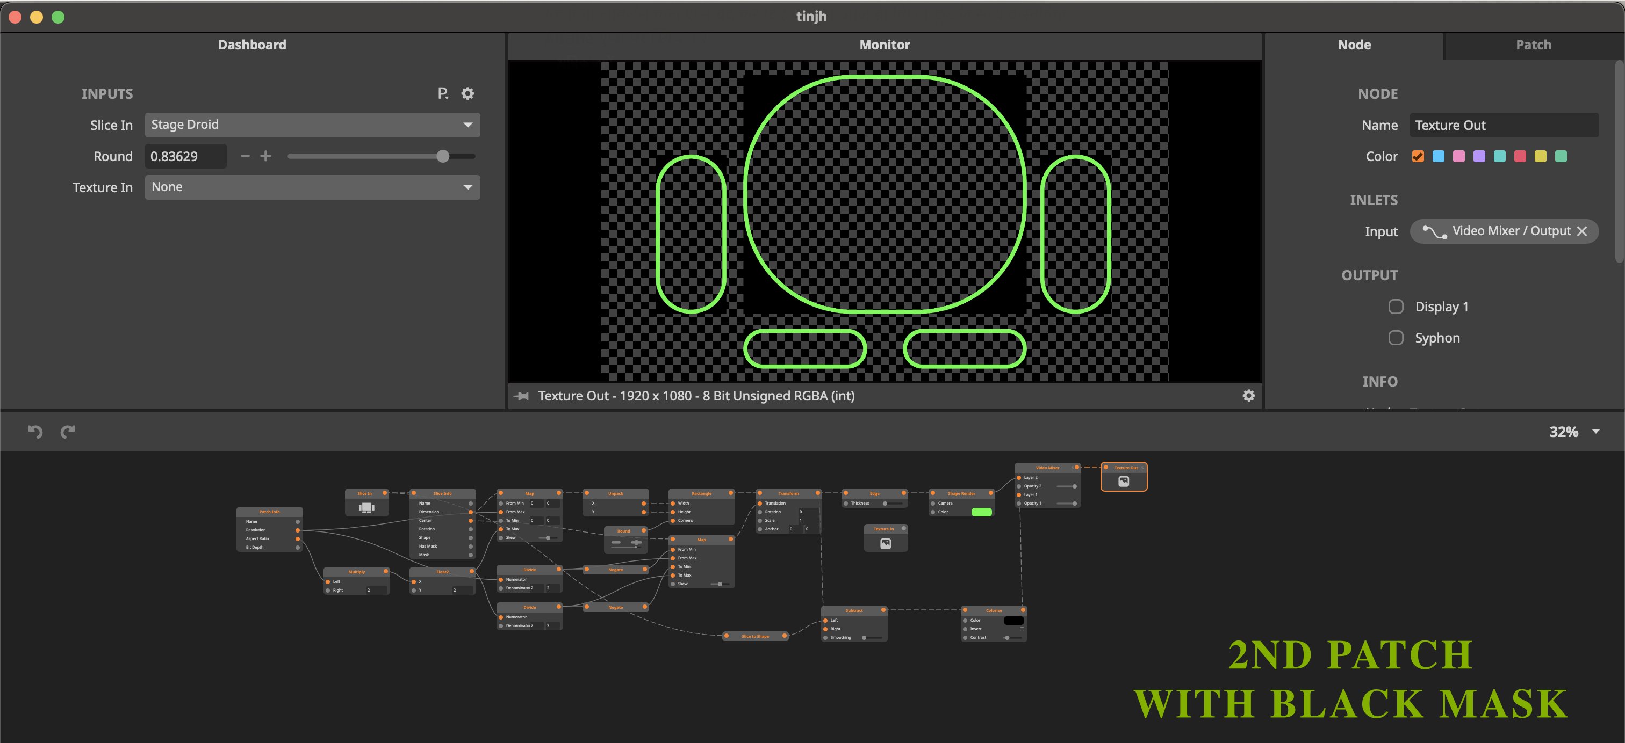1625x743 pixels.
Task: Click the P. presets icon
Action: tap(443, 94)
